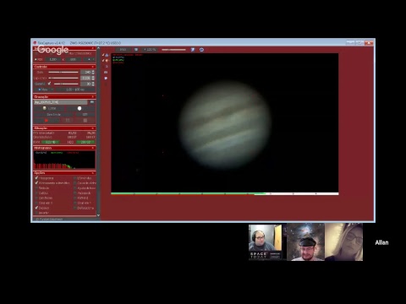Open the exposure range Max dropdown
Screen dimensions: 406x304
click(45, 90)
